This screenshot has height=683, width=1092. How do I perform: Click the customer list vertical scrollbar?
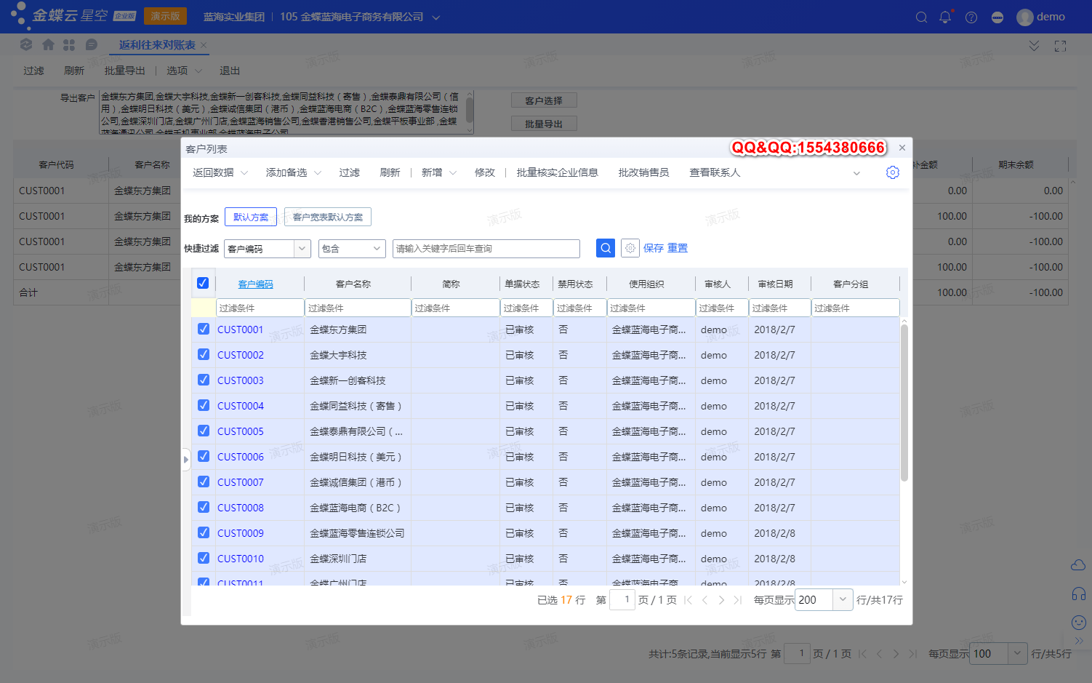click(904, 403)
